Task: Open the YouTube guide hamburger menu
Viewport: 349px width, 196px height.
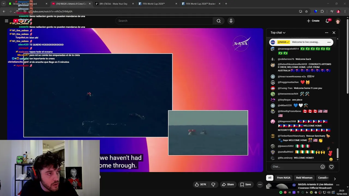Action: pyautogui.click(x=7, y=21)
